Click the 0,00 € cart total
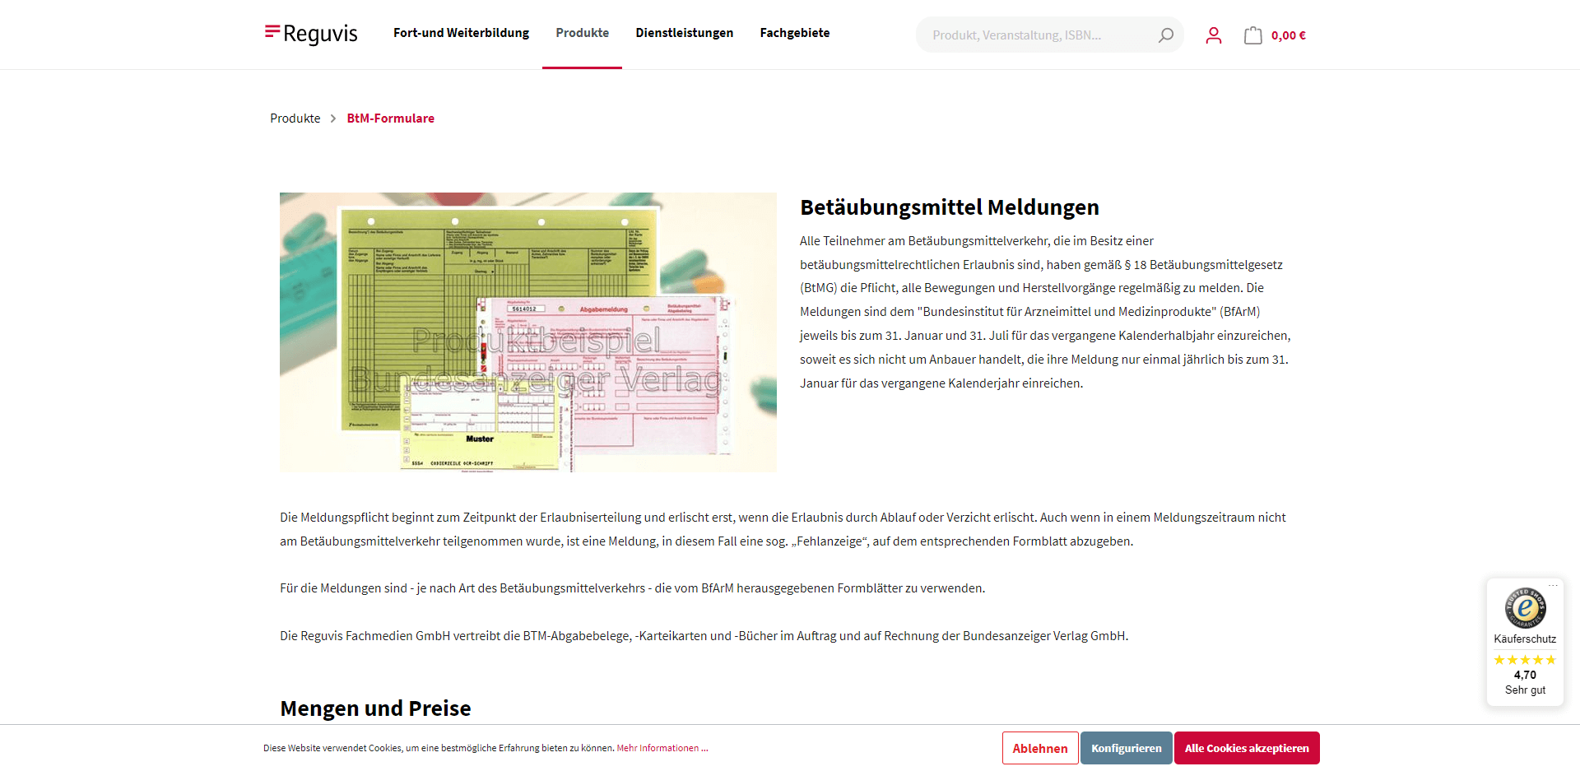The width and height of the screenshot is (1580, 771). (1289, 35)
